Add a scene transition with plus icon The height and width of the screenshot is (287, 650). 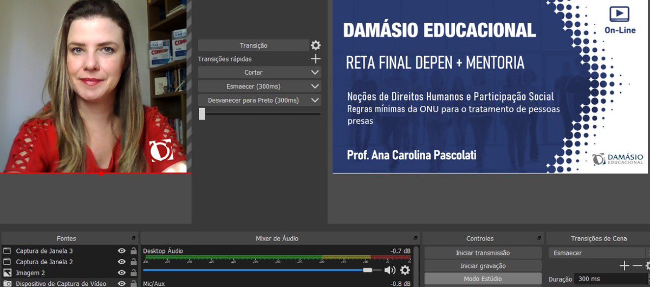(x=625, y=266)
